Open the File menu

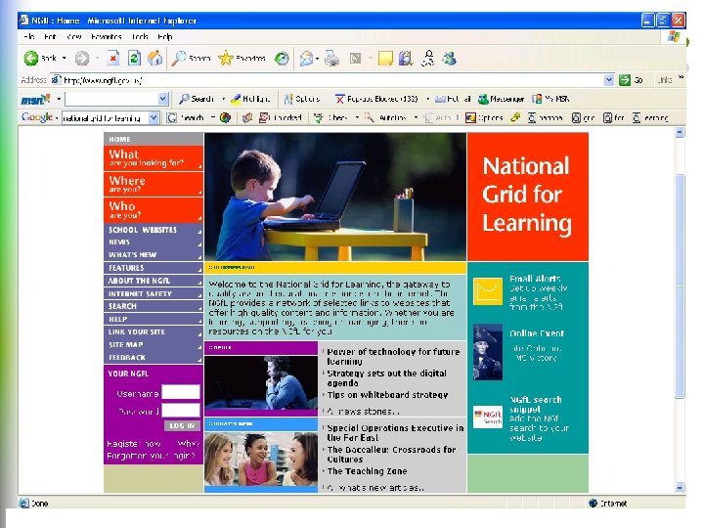pos(29,36)
